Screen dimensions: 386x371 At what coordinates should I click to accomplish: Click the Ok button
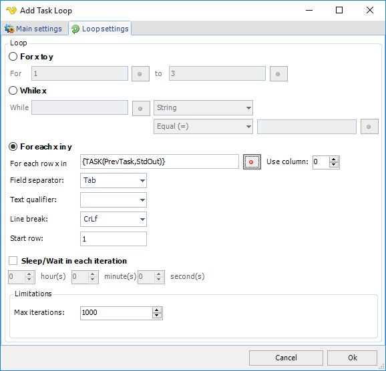pyautogui.click(x=352, y=358)
